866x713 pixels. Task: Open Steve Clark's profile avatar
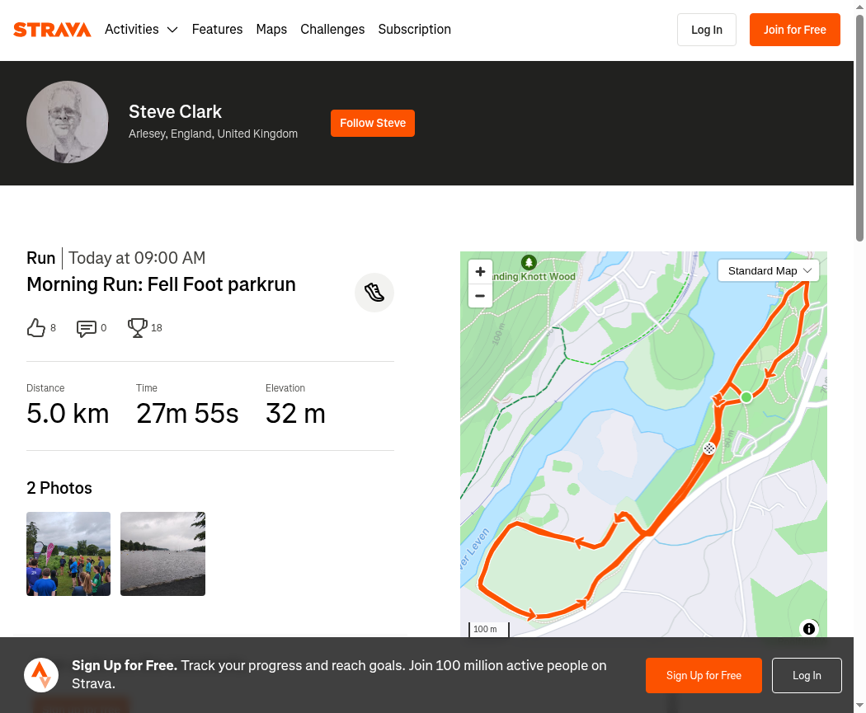(68, 122)
